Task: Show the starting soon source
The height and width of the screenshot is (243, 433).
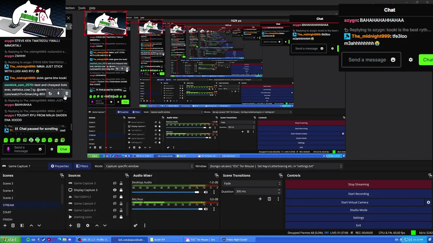Action: pyautogui.click(x=115, y=217)
